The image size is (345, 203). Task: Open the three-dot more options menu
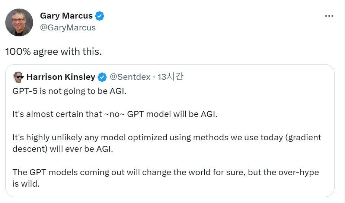click(329, 16)
